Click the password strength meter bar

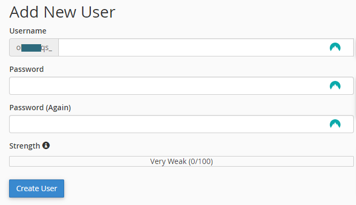click(x=181, y=161)
